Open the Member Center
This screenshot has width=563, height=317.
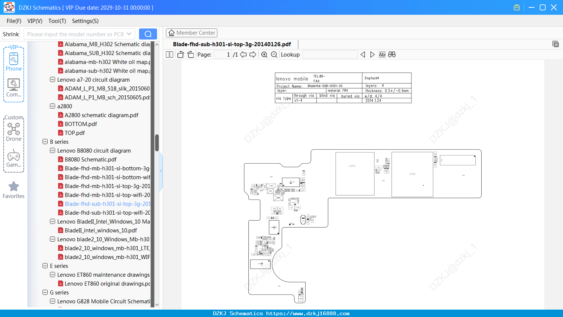tap(191, 33)
